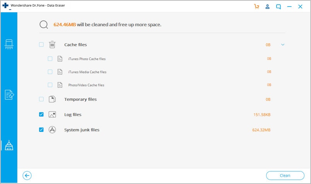
Task: Select the iTunes Media Cache files row
Action: tap(87, 72)
